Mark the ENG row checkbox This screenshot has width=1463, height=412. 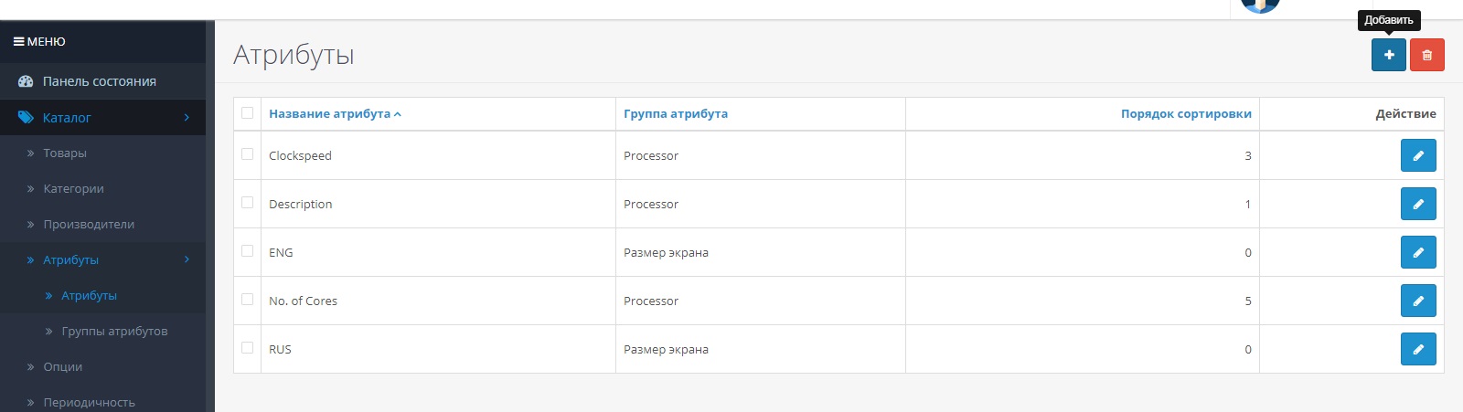click(247, 251)
